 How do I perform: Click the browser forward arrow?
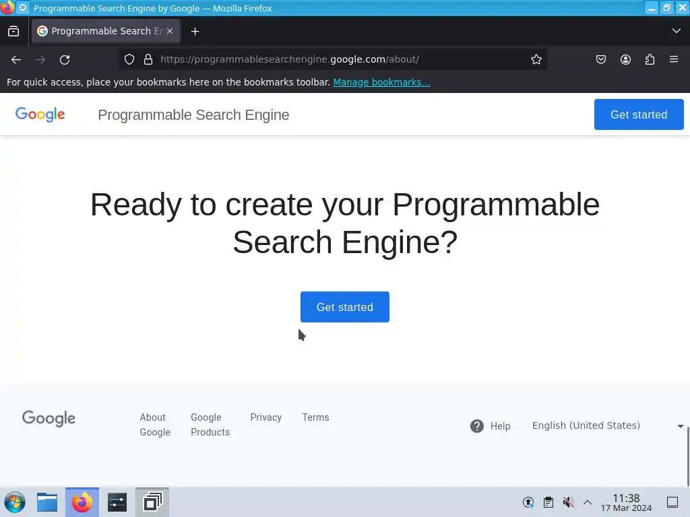40,59
